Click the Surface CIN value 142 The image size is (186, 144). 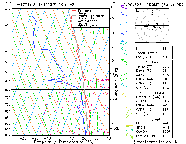click(x=166, y=88)
